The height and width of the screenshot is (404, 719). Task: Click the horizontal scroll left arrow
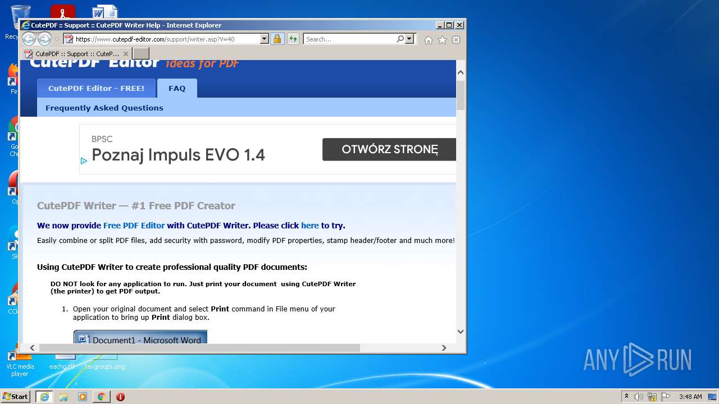[32, 348]
